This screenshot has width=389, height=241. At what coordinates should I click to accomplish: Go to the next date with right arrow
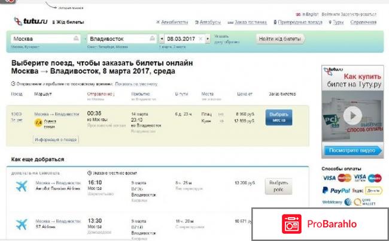coord(208,39)
